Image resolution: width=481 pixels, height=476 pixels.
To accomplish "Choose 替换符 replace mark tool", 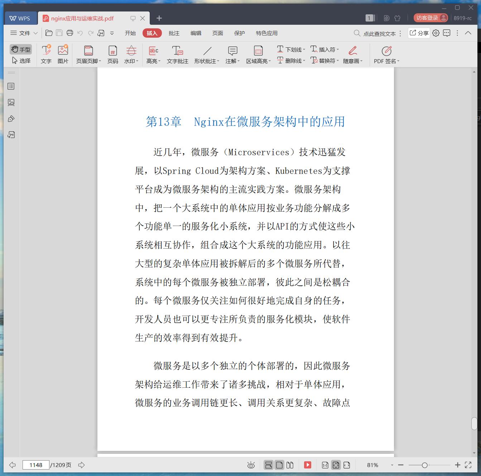I will point(324,61).
